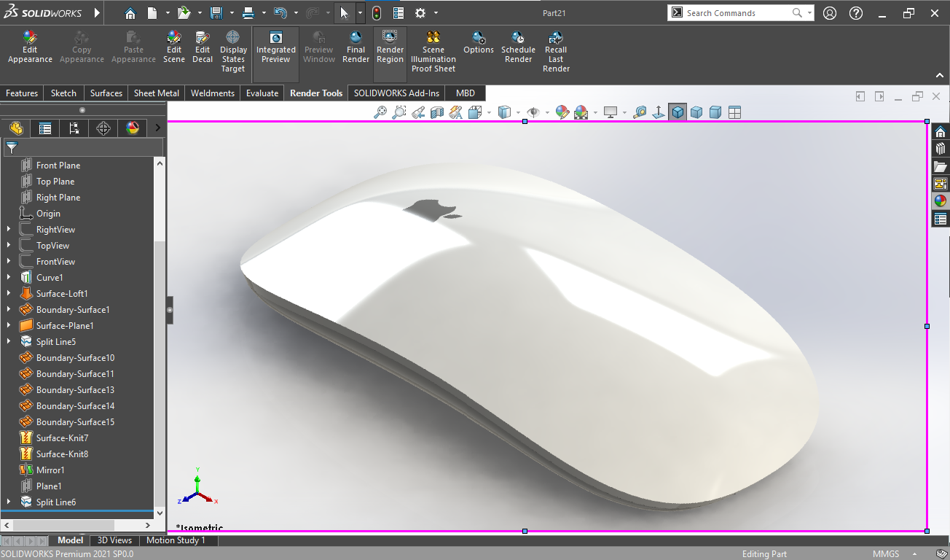Expand the Surface-Loft1 feature node
The width and height of the screenshot is (950, 560).
coord(9,294)
